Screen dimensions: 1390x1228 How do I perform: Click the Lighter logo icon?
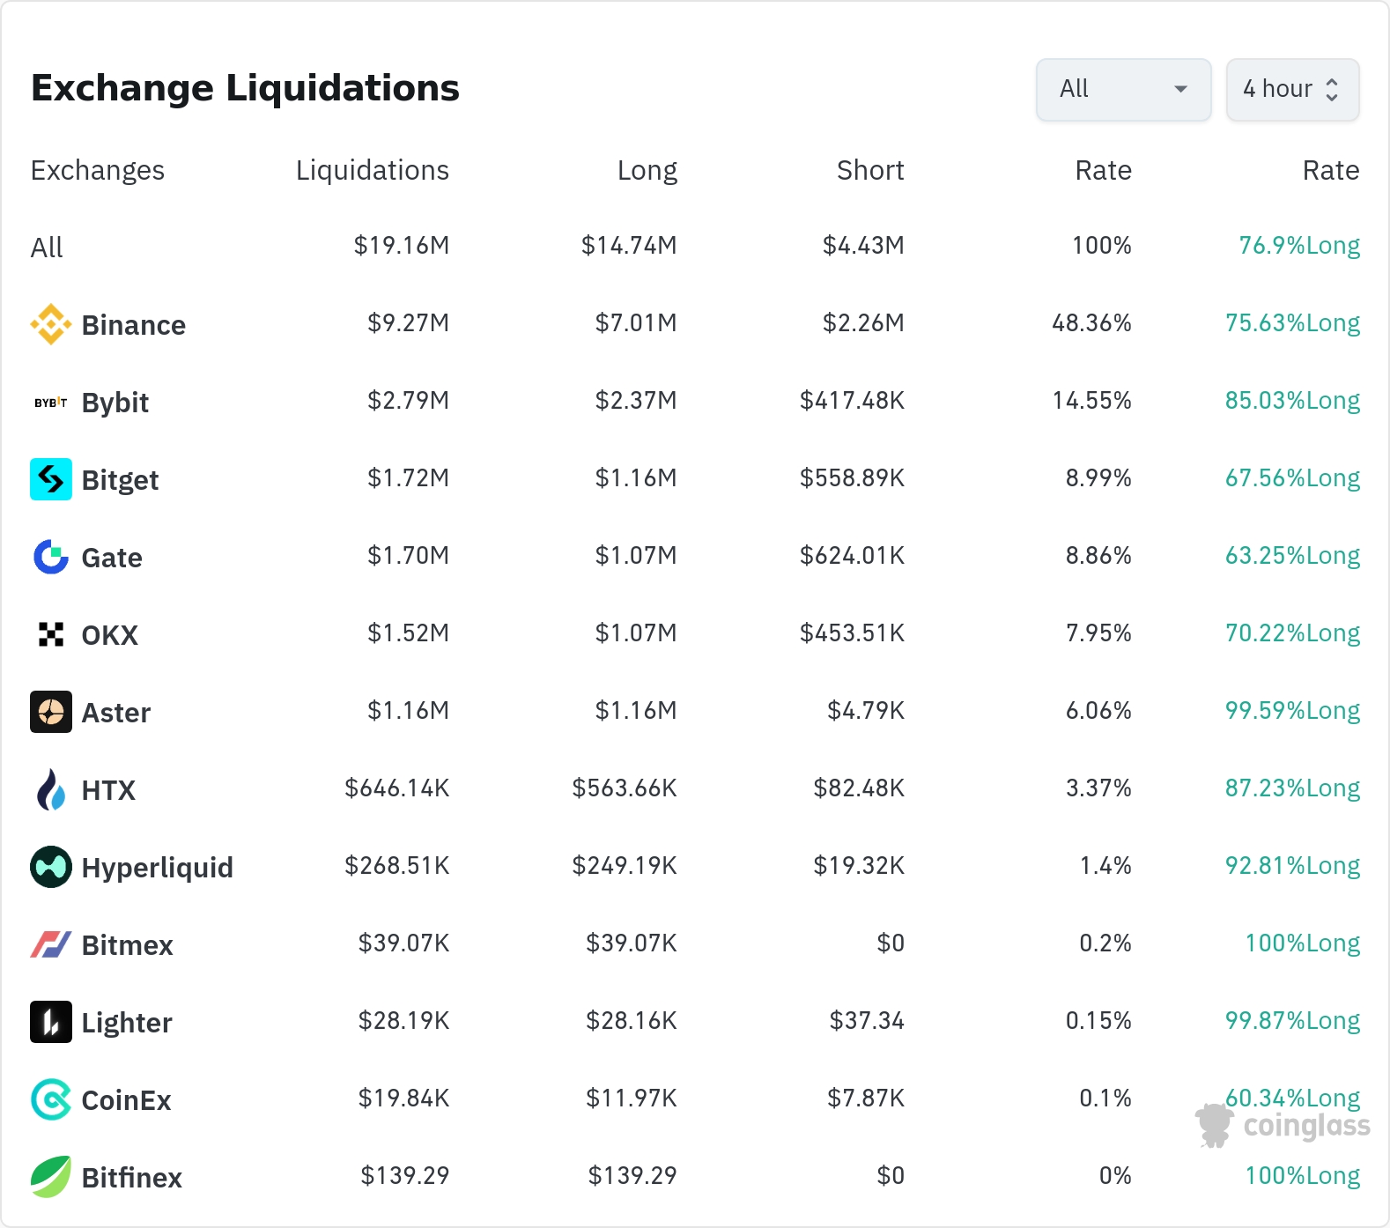click(51, 1022)
